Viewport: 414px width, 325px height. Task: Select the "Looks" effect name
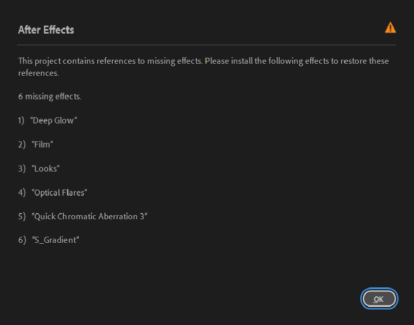point(46,169)
